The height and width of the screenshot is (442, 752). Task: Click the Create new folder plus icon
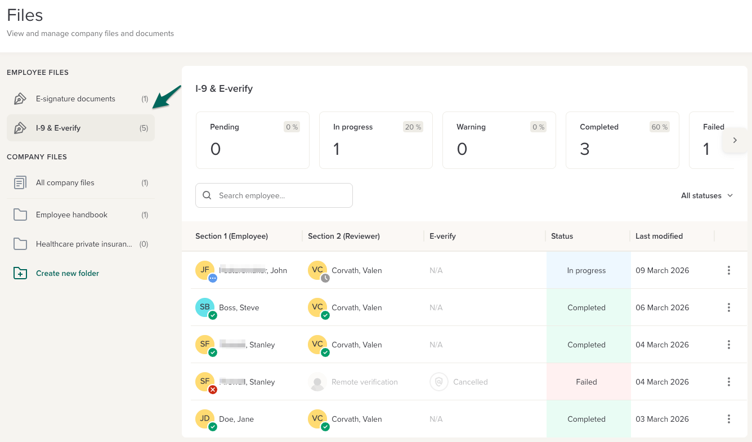20,274
